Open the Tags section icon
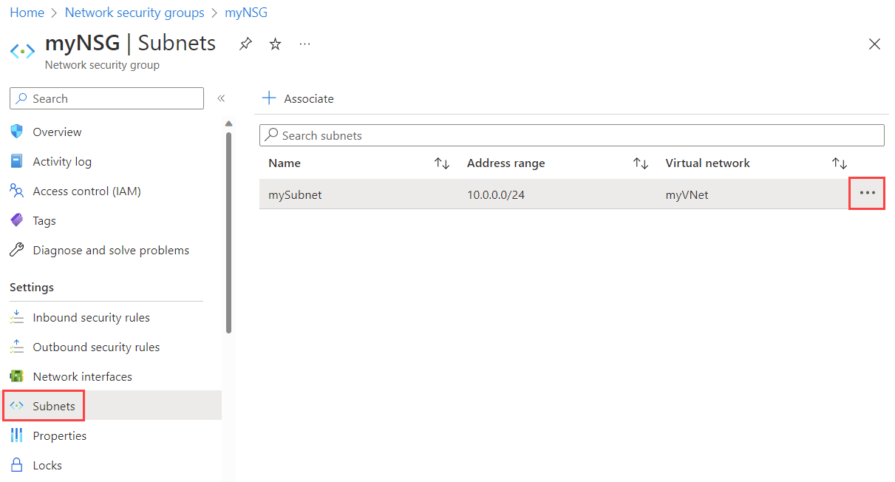Viewport: 895px width, 482px height. coord(16,220)
